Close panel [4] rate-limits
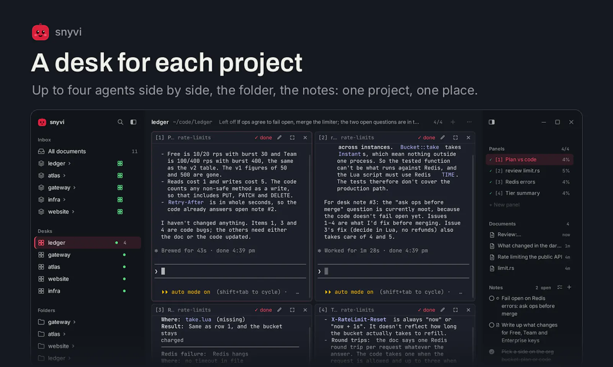The image size is (613, 367). click(468, 310)
